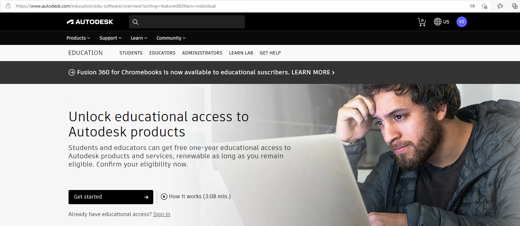
Task: Click the globe region icon
Action: 438,22
